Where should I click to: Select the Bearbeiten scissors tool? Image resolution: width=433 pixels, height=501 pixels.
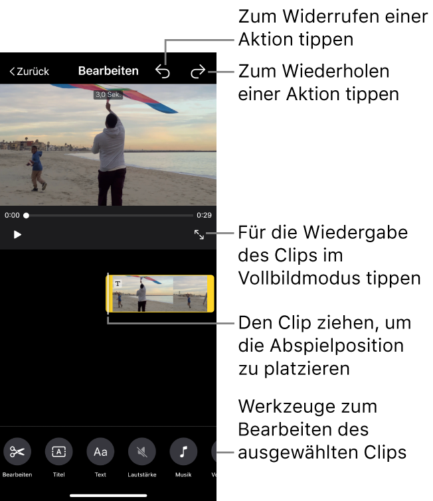[x=17, y=451]
